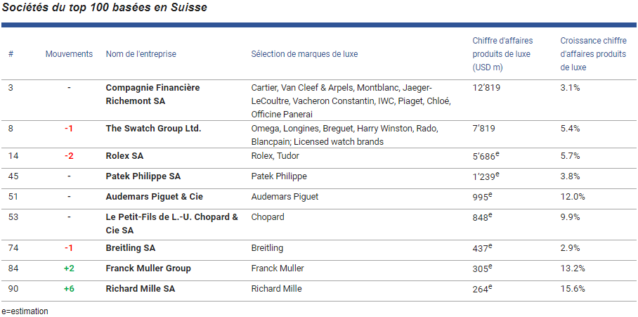The image size is (638, 317).
Task: Click the 'Sociétés du top 100' table title
Action: click(x=104, y=7)
